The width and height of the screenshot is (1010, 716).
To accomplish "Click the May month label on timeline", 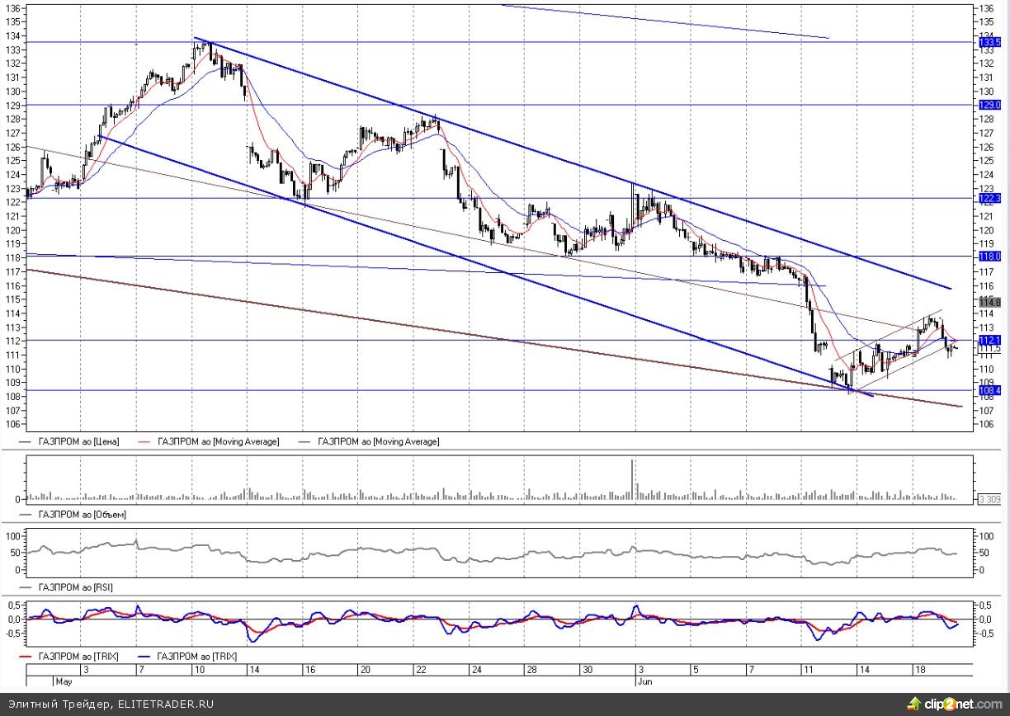I will point(64,682).
